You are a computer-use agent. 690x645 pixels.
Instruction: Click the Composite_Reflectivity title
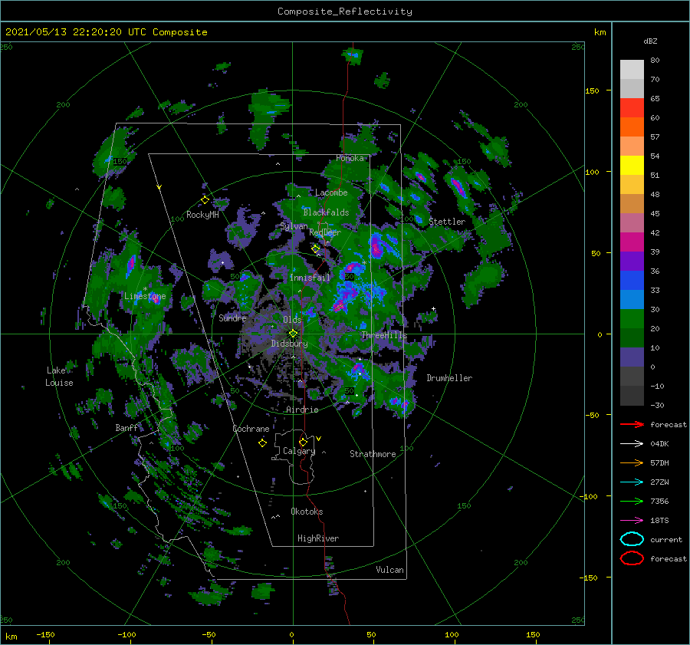pyautogui.click(x=345, y=12)
